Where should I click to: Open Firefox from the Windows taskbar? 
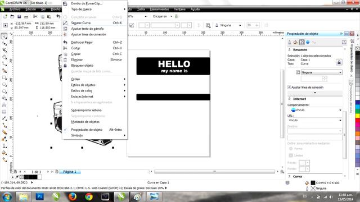coord(73,196)
